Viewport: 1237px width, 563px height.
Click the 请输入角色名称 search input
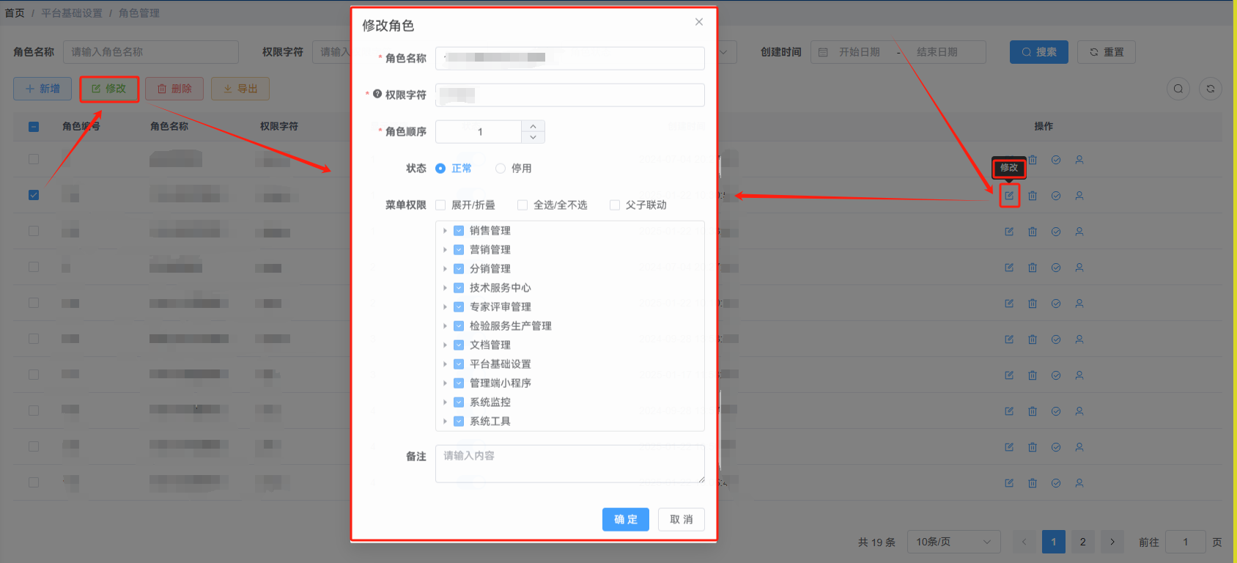pos(151,52)
